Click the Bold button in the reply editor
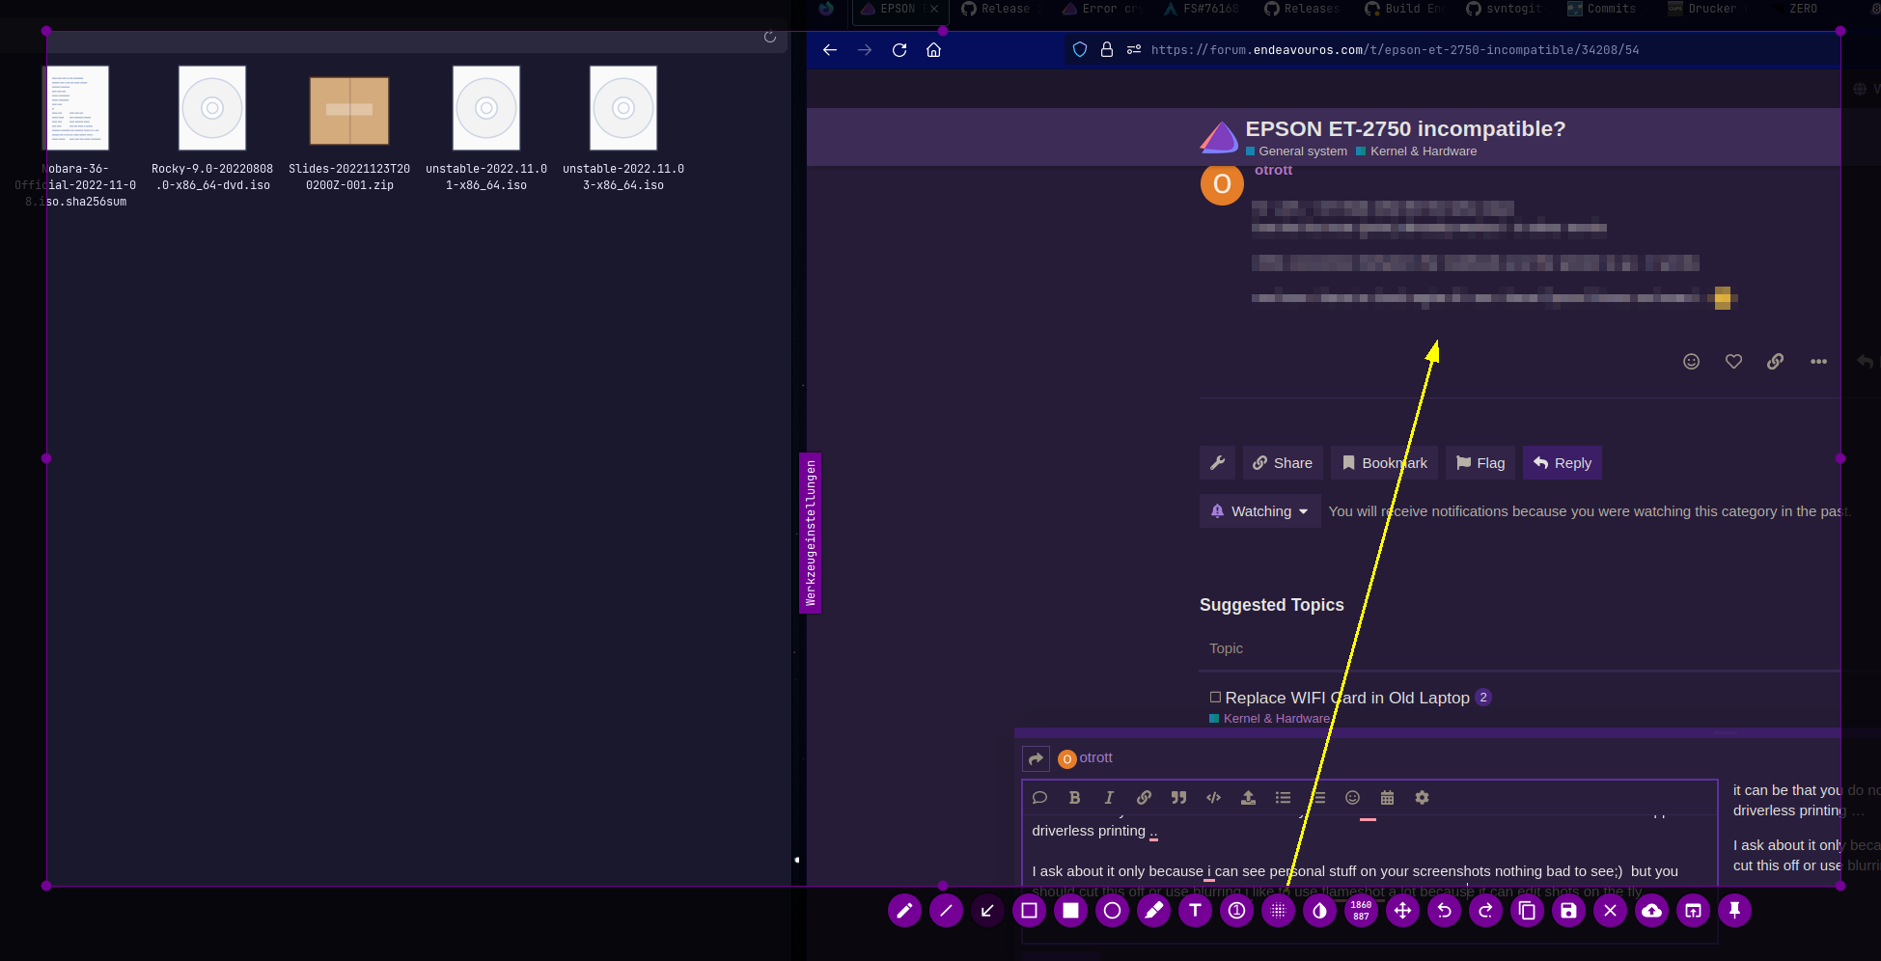This screenshot has height=961, width=1881. tap(1074, 798)
